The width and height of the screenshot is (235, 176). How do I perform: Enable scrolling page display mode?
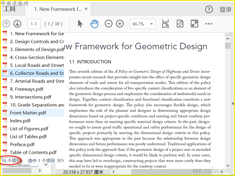click(x=165, y=24)
